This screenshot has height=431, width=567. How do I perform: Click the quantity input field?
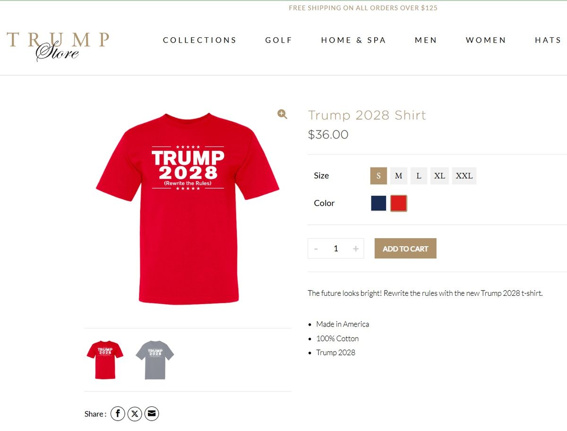pyautogui.click(x=336, y=249)
